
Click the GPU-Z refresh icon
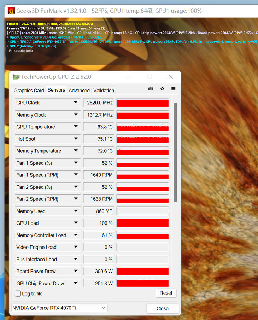[162, 88]
